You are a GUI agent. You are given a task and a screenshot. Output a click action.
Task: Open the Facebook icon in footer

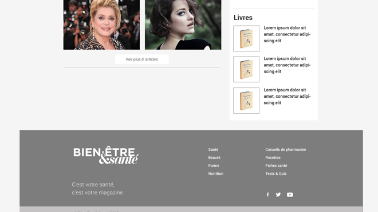coord(267,195)
